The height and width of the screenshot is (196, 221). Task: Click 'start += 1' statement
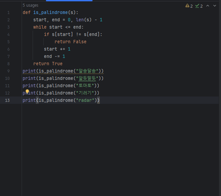click(x=57, y=49)
